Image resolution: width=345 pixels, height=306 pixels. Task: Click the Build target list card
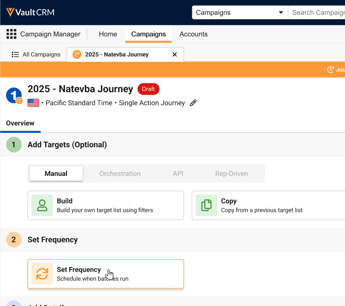click(105, 205)
